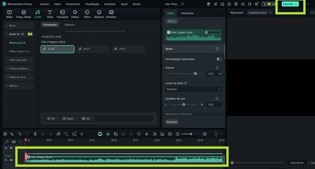Viewport: 315px width, 169px height.
Task: Adjust the Volume slider handle
Action: (x=195, y=73)
